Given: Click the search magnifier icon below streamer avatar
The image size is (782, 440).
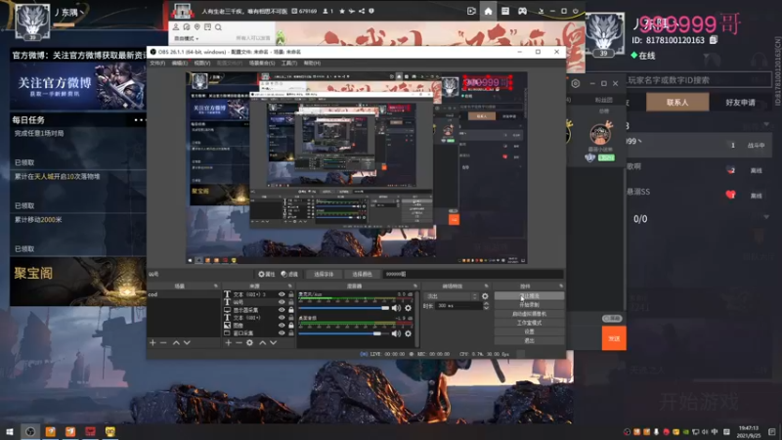Looking at the screenshot, I should [218, 27].
